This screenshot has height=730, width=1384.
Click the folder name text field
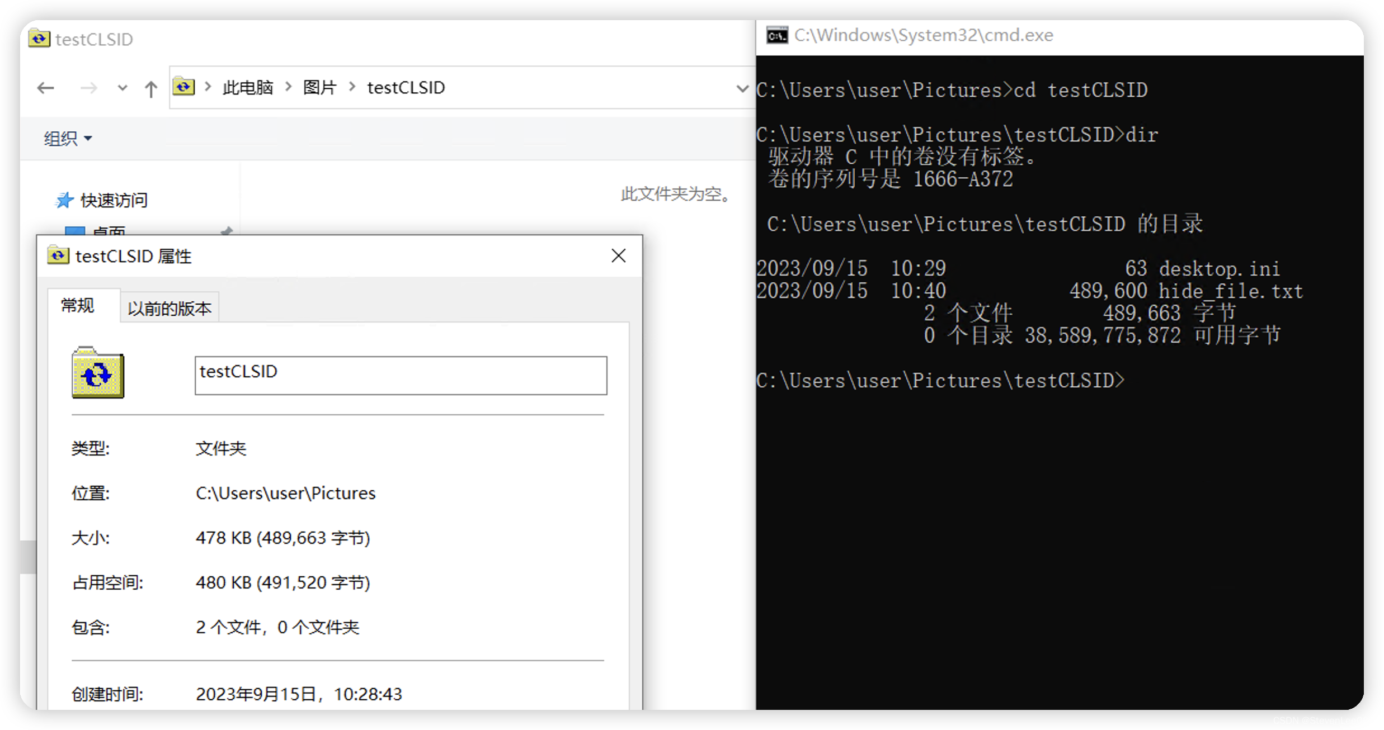(401, 375)
